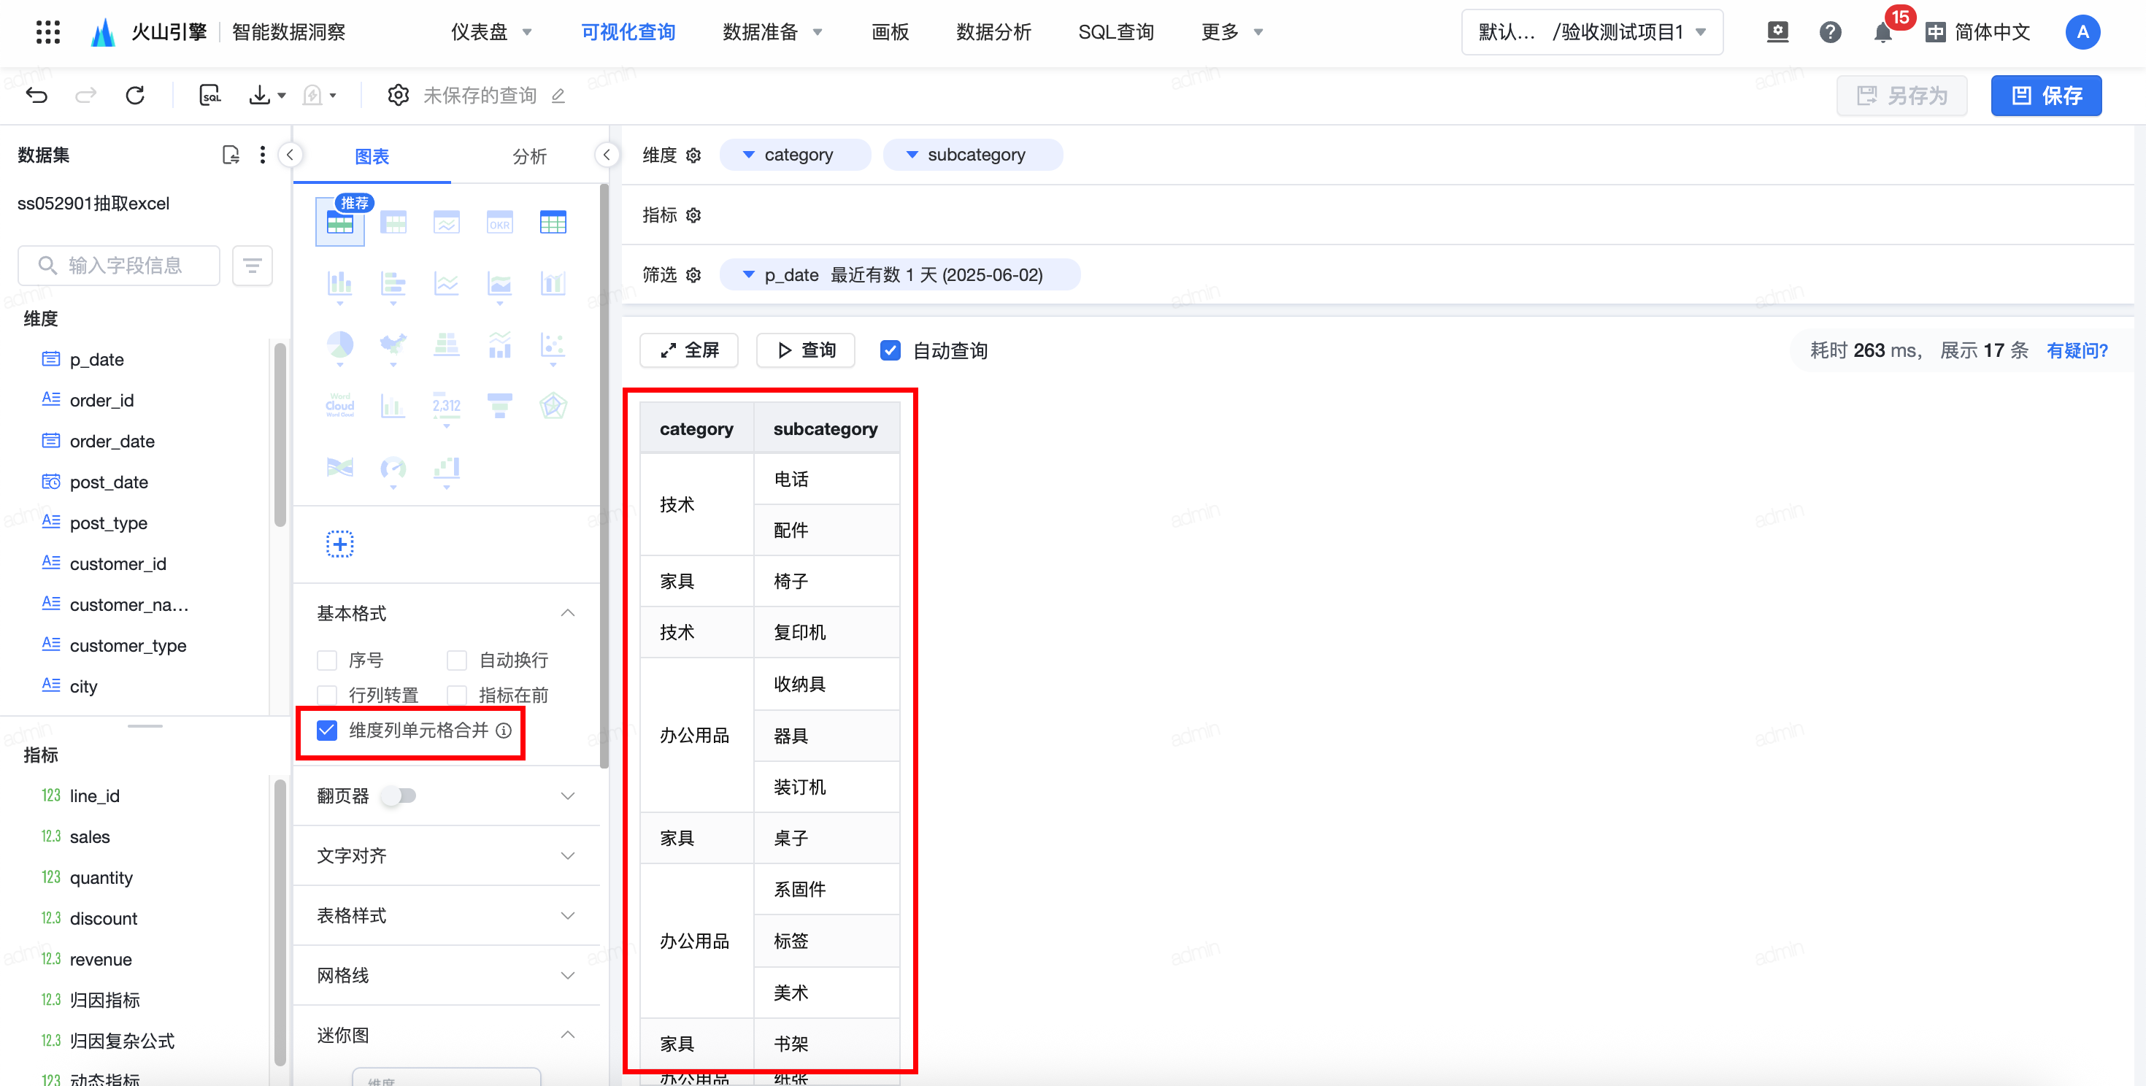Select the gauge chart type
The image size is (2146, 1086).
(x=393, y=469)
